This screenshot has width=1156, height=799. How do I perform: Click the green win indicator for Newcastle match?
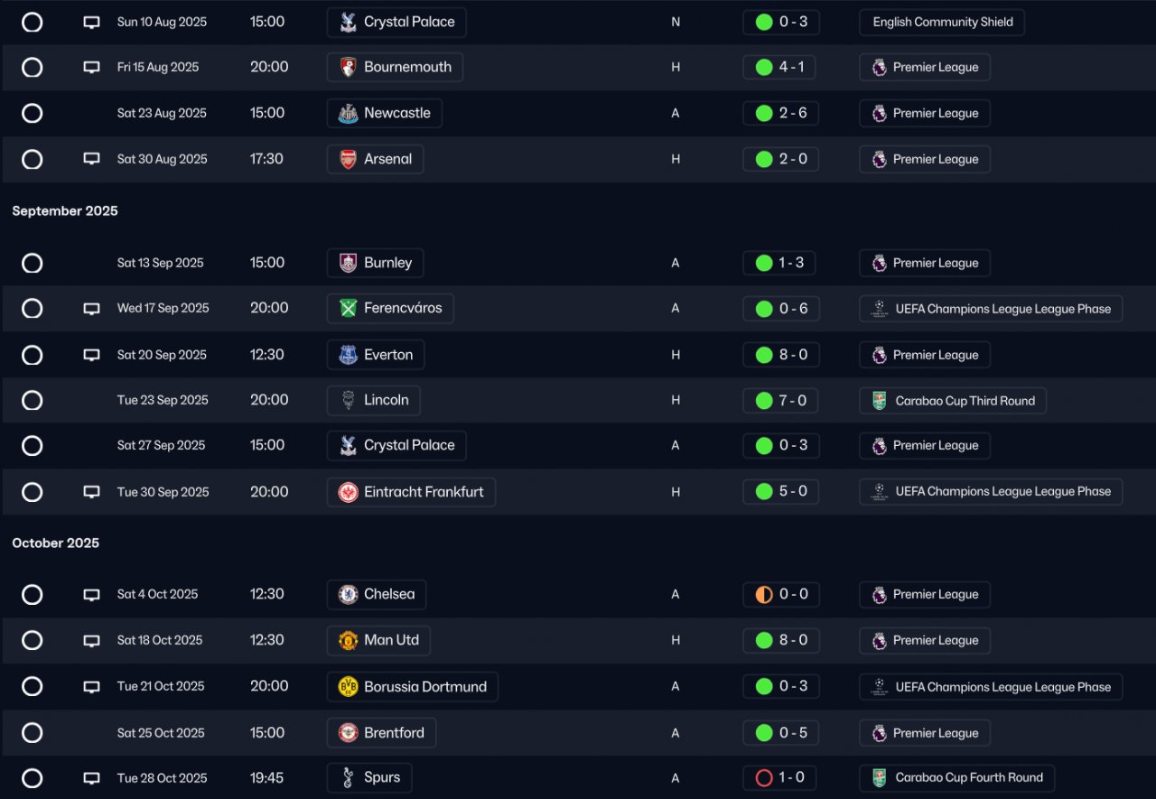[x=764, y=114]
